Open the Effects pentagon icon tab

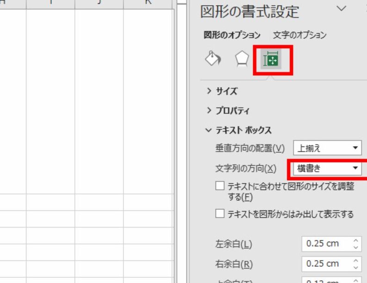tap(242, 59)
